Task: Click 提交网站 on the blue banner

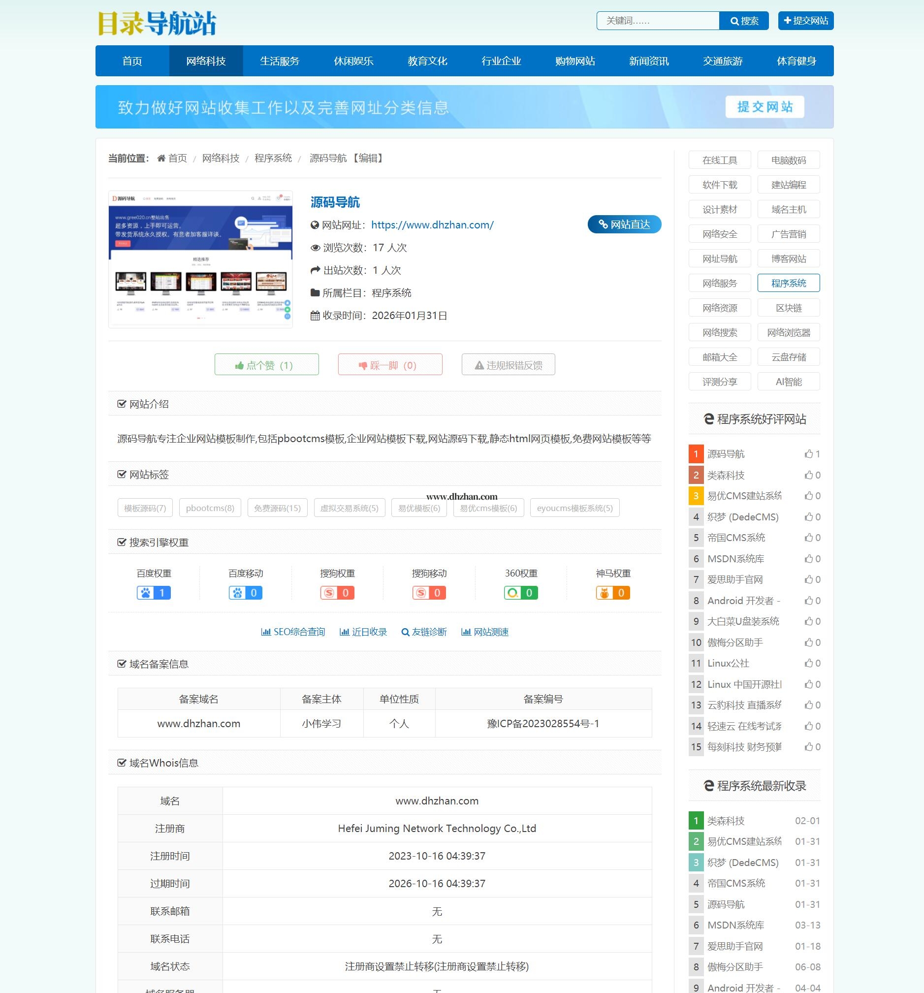Action: [764, 107]
